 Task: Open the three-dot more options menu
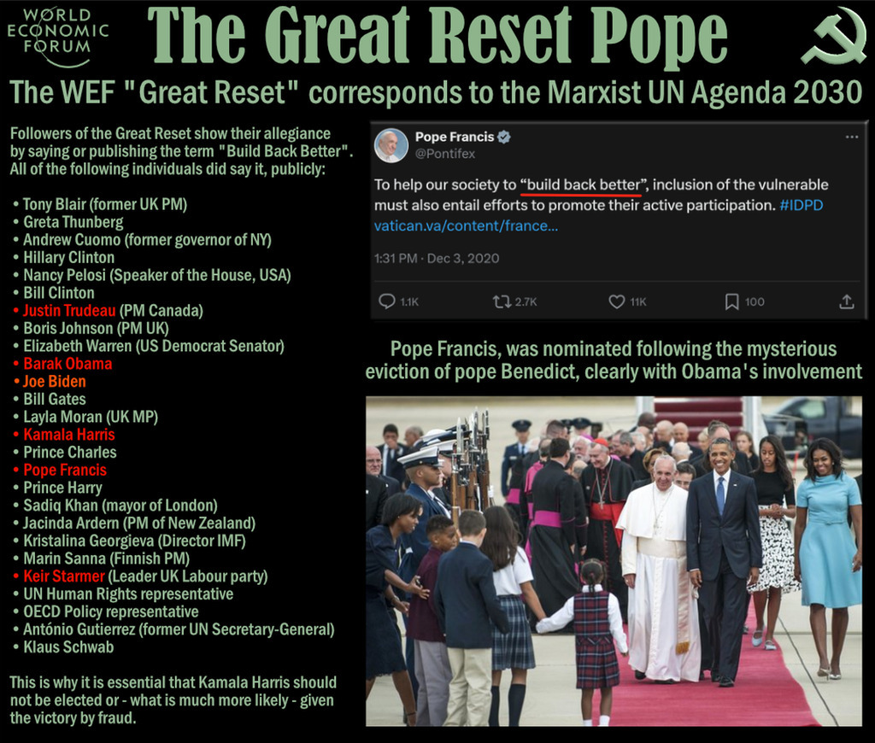pos(852,137)
